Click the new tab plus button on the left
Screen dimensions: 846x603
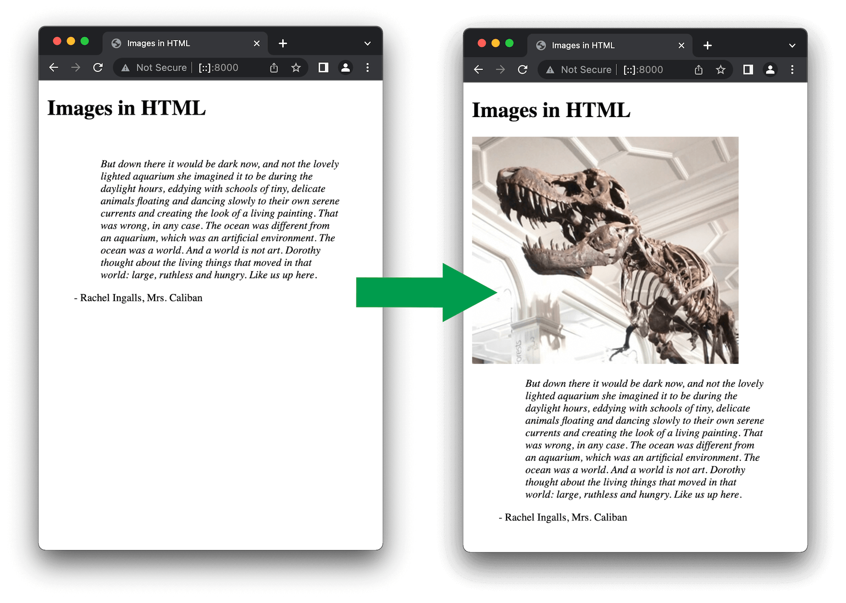[283, 43]
